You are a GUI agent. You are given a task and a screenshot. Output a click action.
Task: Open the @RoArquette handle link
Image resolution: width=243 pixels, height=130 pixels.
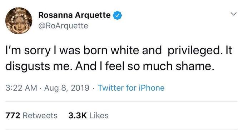click(x=63, y=26)
